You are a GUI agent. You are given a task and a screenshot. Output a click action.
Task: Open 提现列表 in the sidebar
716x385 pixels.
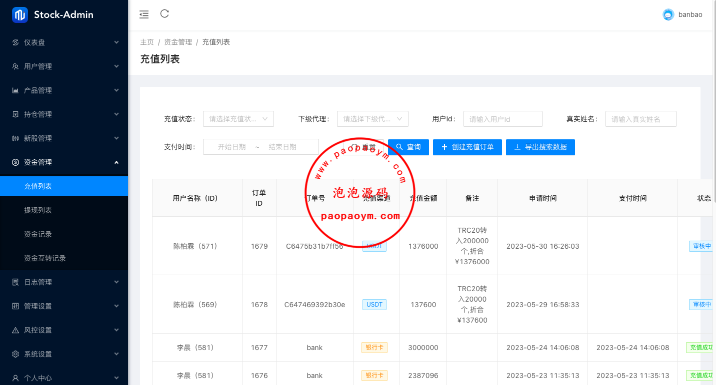(x=38, y=210)
